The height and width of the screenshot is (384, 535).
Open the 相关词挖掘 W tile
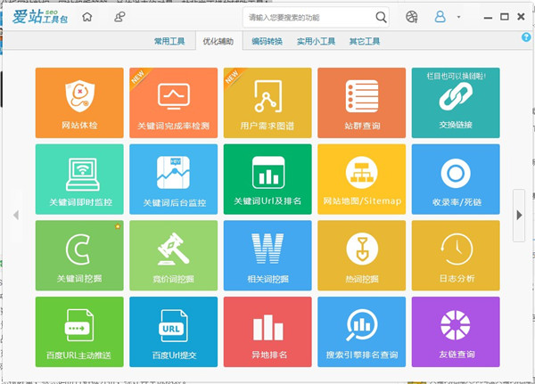pyautogui.click(x=267, y=256)
